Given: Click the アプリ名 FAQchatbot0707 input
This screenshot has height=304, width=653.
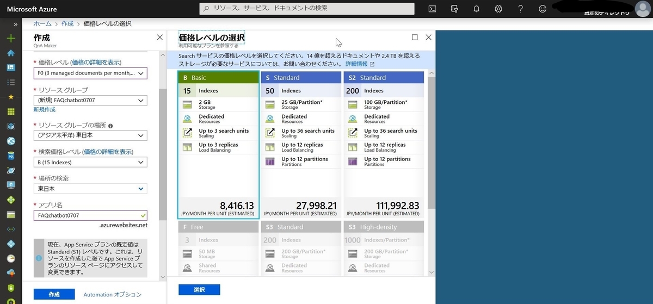Looking at the screenshot, I should tap(90, 215).
